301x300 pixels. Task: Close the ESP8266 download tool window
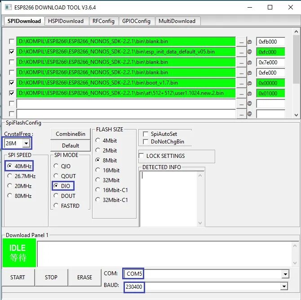[290, 7]
